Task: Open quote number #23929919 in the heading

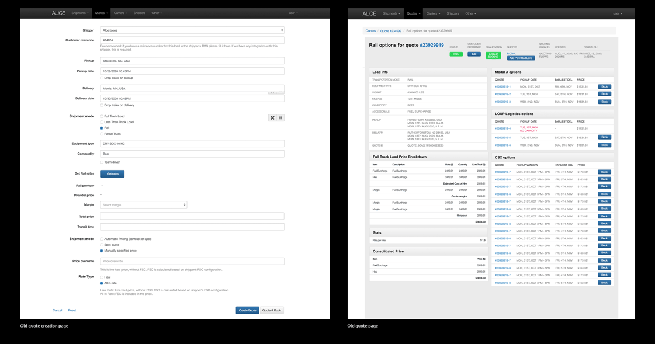Action: tap(432, 45)
